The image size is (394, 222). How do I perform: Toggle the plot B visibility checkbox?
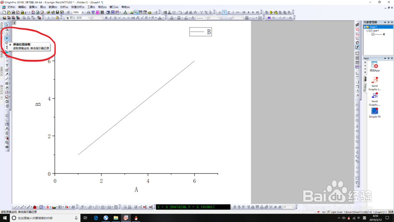[373, 34]
